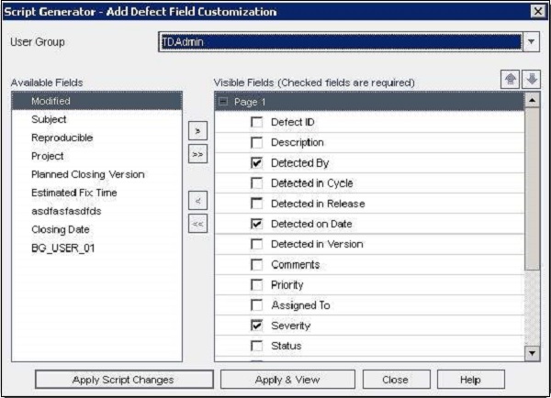551x398 pixels.
Task: Select Subject in Available Fields
Action: tap(49, 119)
